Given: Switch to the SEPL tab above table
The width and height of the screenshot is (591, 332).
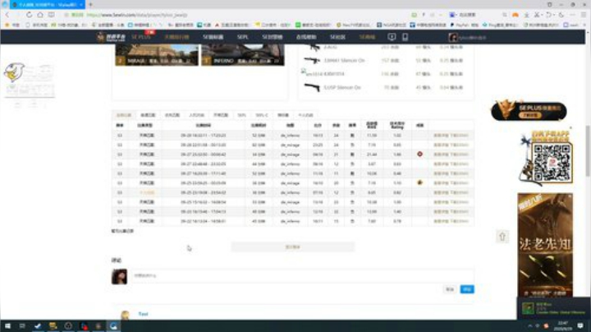Looking at the screenshot, I should click(241, 115).
